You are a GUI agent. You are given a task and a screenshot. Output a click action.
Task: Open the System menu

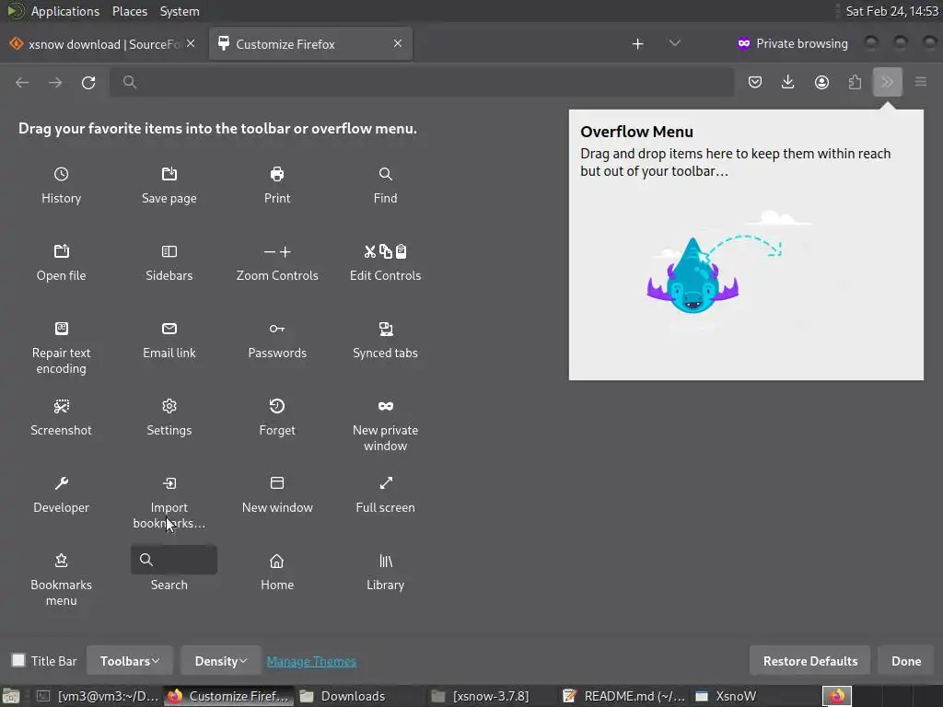[180, 11]
